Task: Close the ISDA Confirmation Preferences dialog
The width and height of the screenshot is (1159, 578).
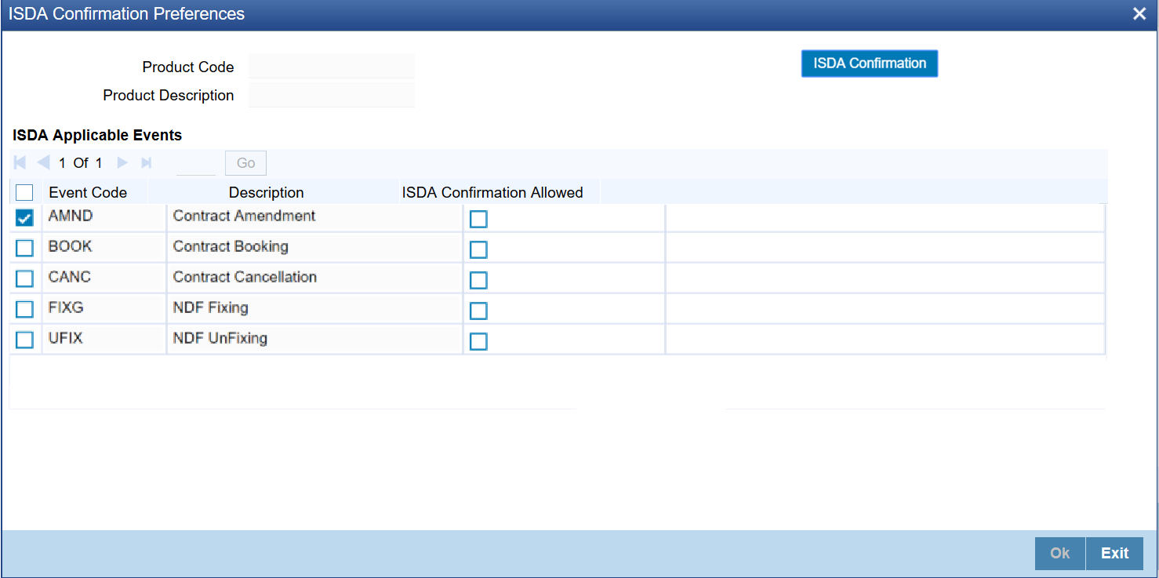Action: [x=1139, y=14]
